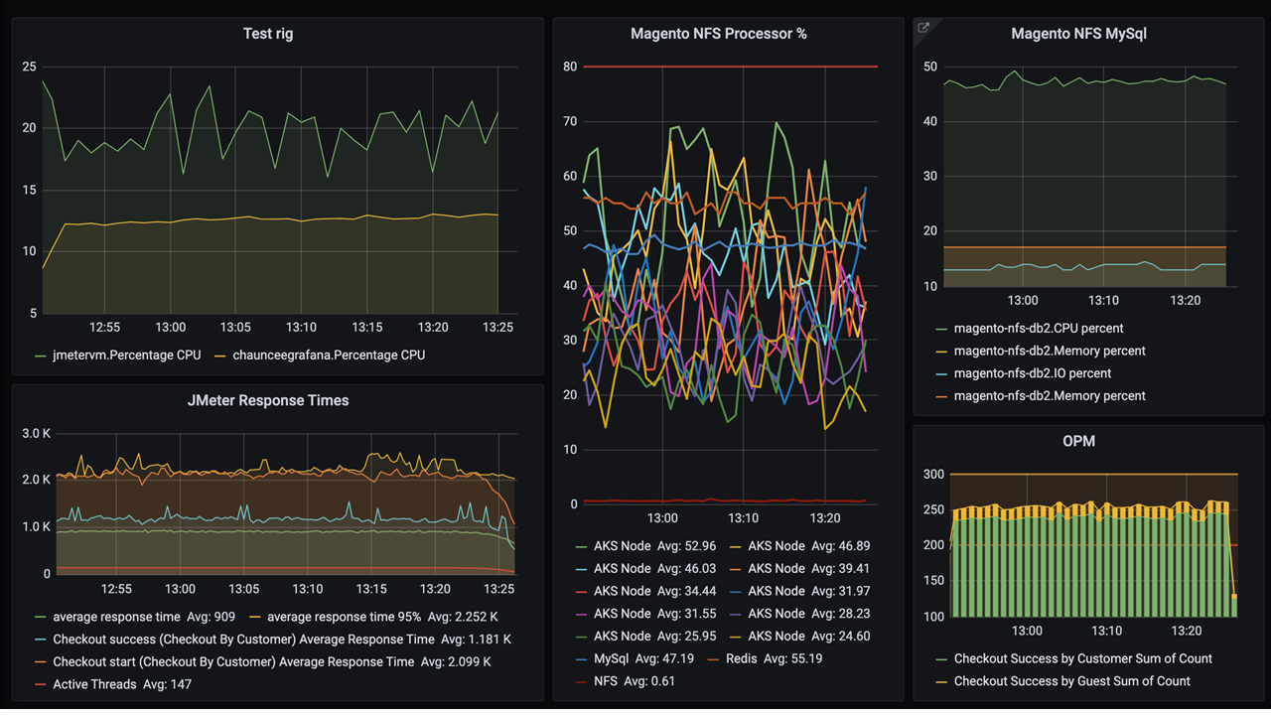Open the Test rig panel title menu

pos(268,34)
